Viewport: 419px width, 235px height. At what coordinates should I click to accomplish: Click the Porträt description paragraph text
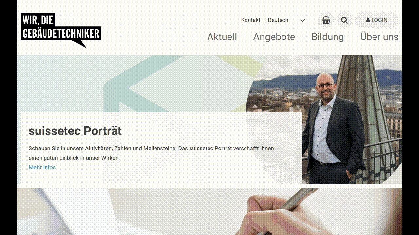tap(151, 153)
